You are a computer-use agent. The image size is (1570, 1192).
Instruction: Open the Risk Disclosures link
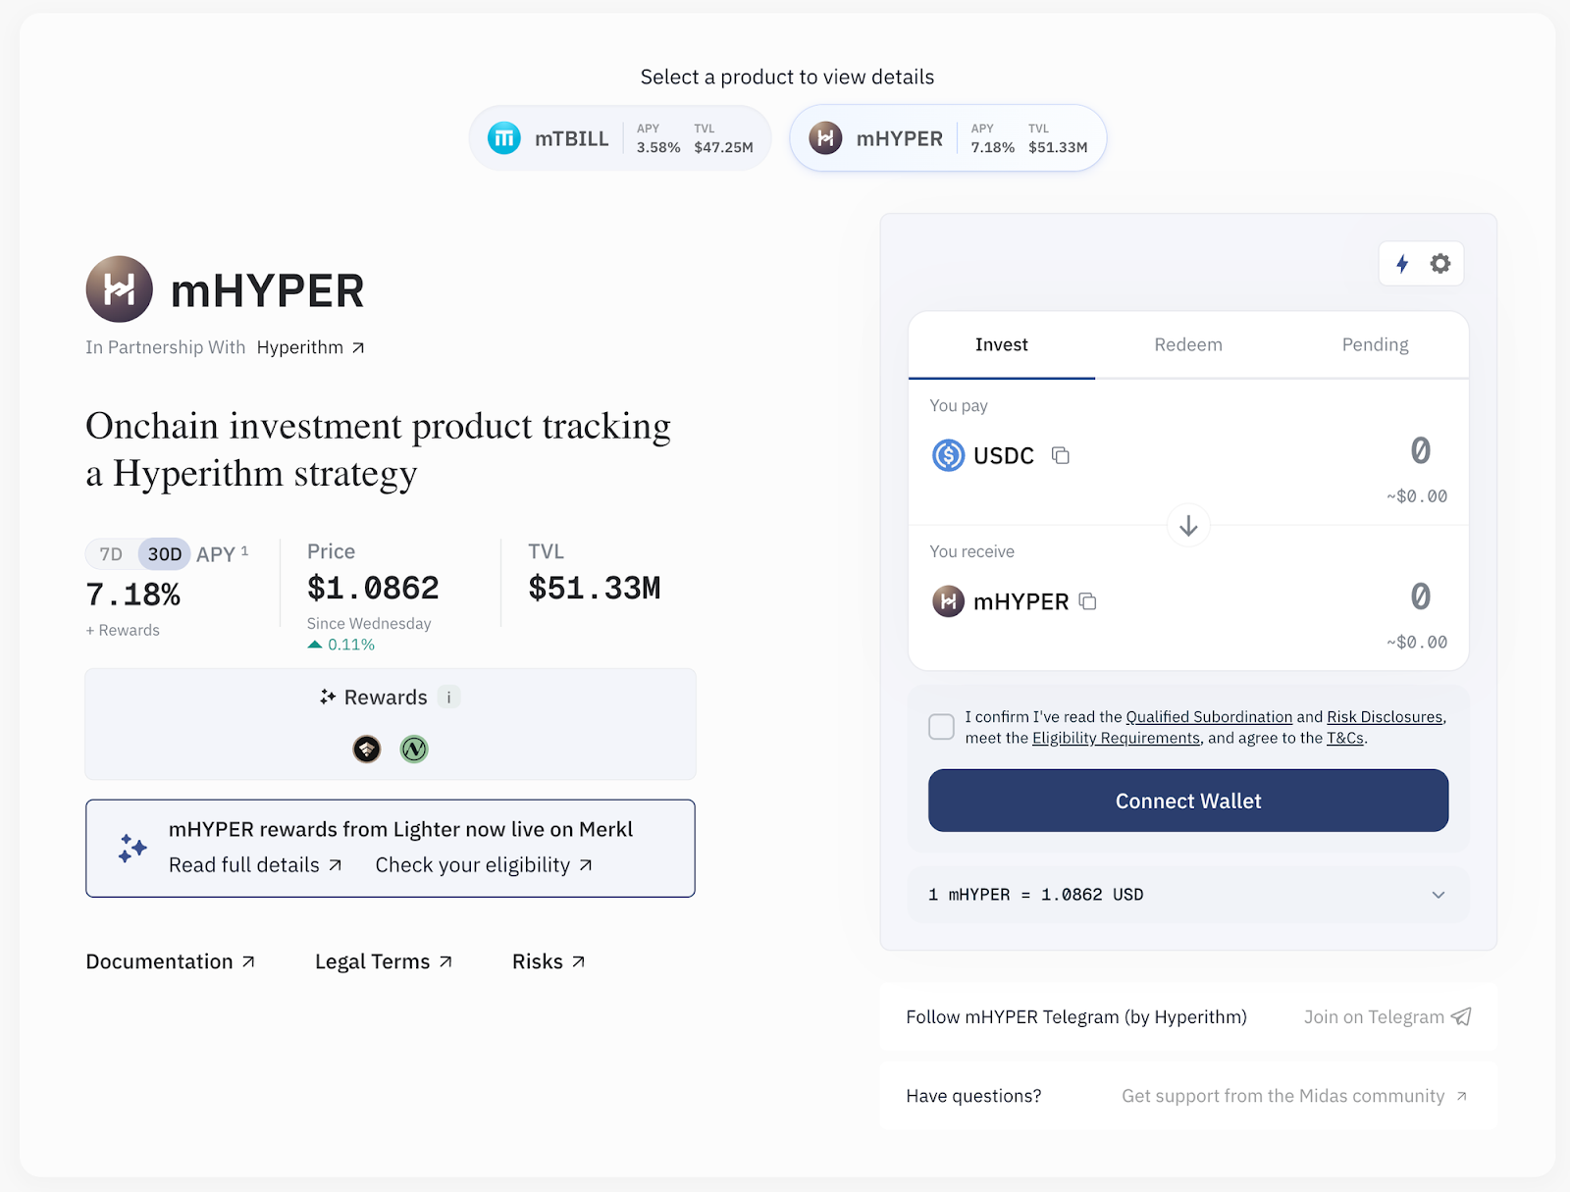pyautogui.click(x=1385, y=717)
